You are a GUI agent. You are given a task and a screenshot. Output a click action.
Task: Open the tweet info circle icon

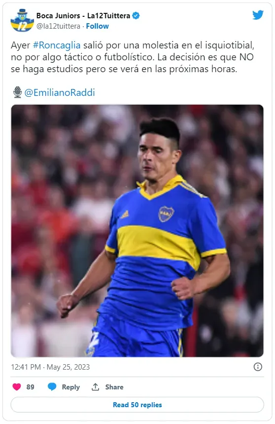point(258,367)
